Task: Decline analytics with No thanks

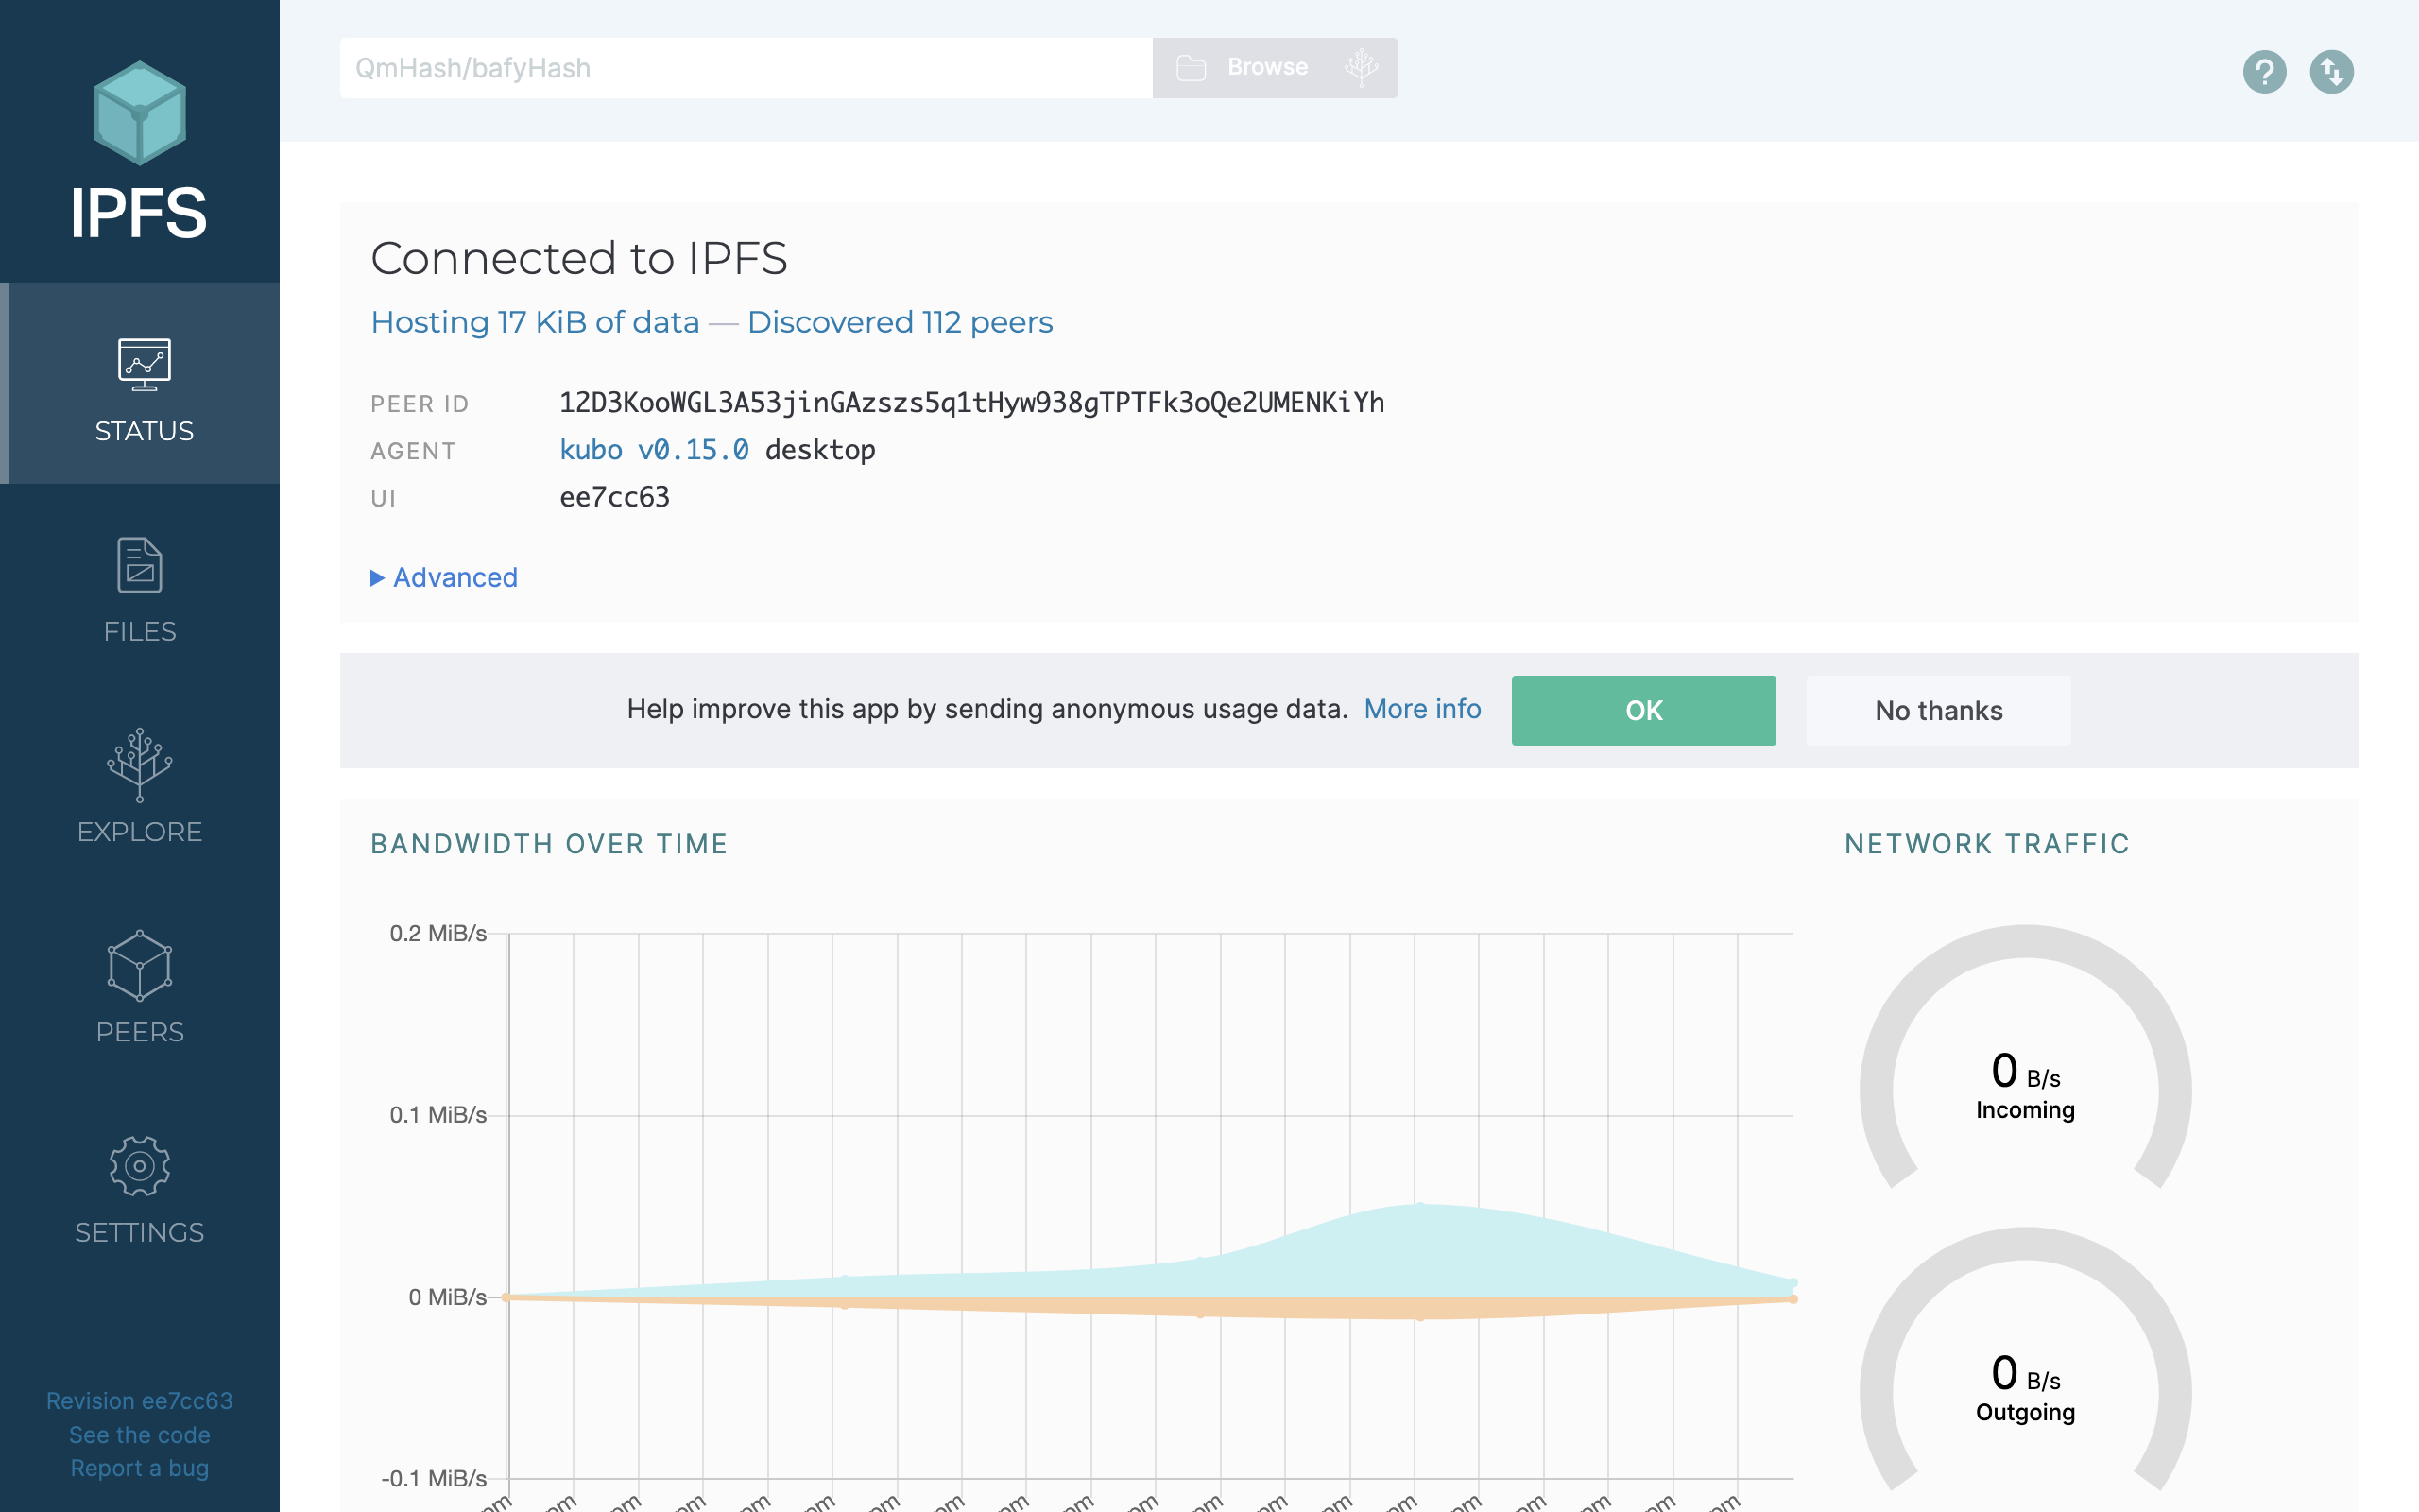Action: pos(1938,710)
